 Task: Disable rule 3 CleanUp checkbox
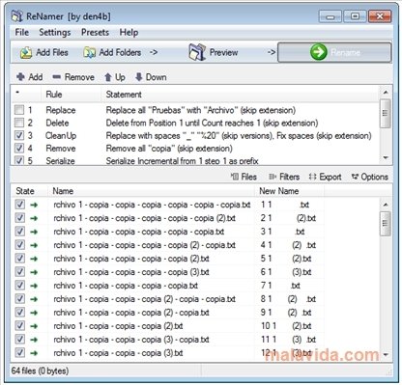coord(19,135)
